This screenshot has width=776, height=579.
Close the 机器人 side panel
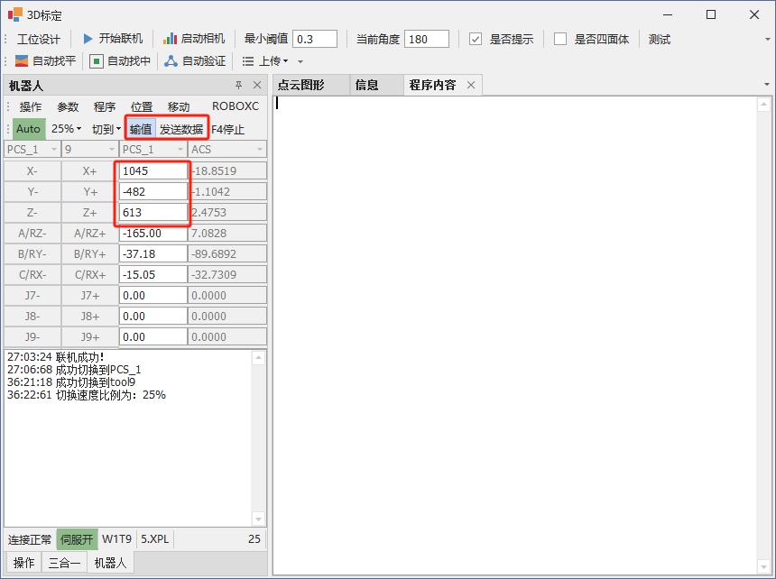(x=257, y=86)
